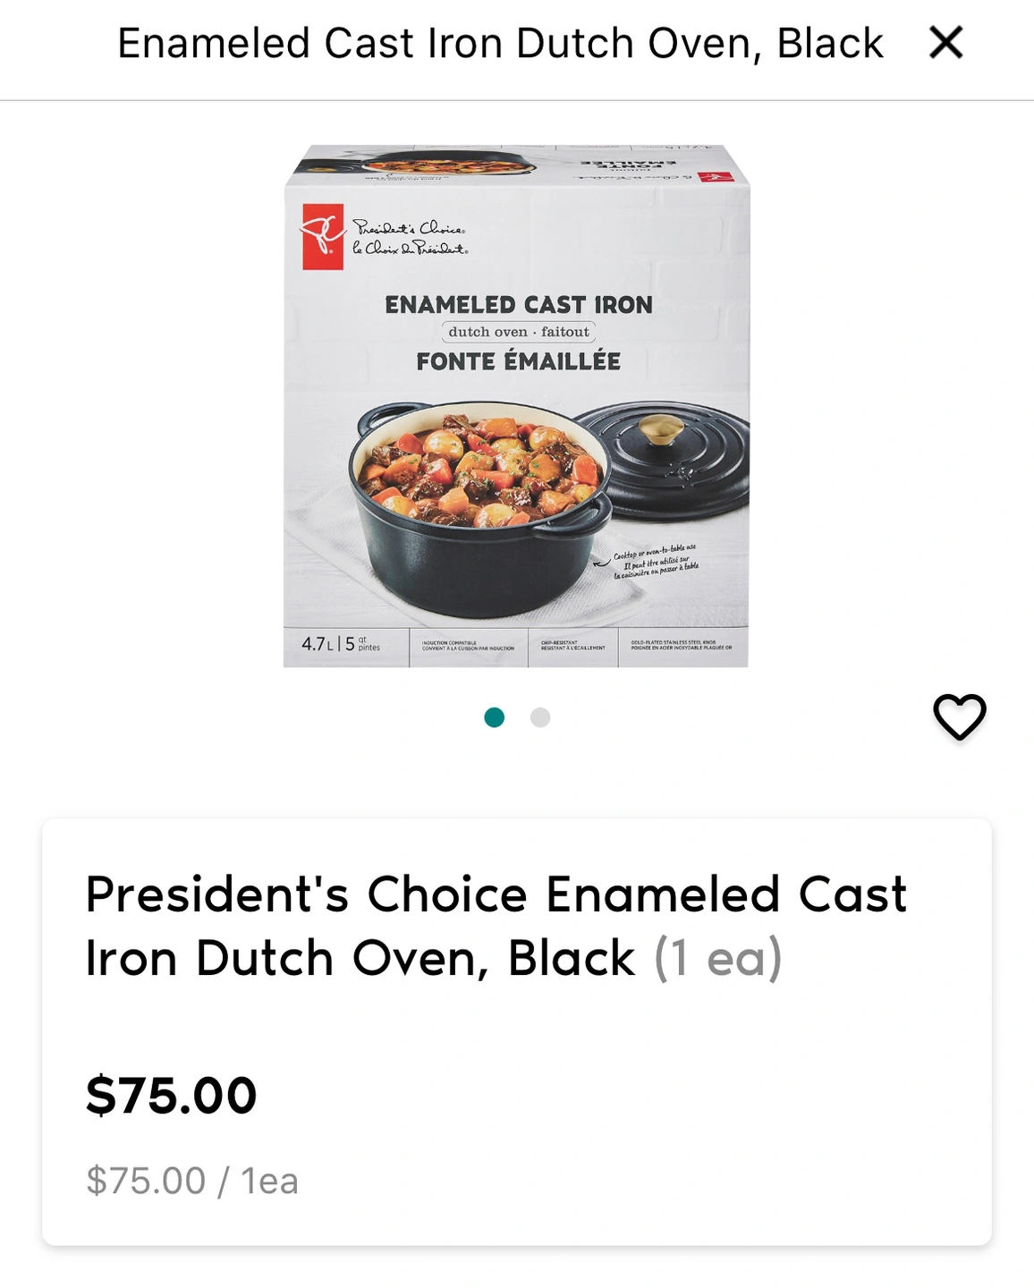Click the '4.7L | 5 qt' capacity label
Viewport: 1034px width, 1288px height.
point(340,644)
